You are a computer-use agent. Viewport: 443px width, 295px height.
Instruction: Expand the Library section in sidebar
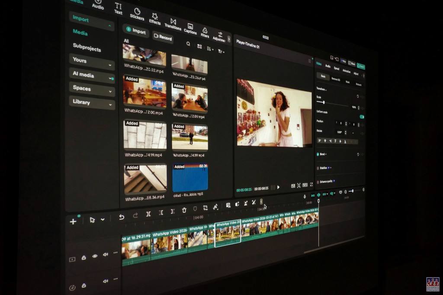(92, 103)
